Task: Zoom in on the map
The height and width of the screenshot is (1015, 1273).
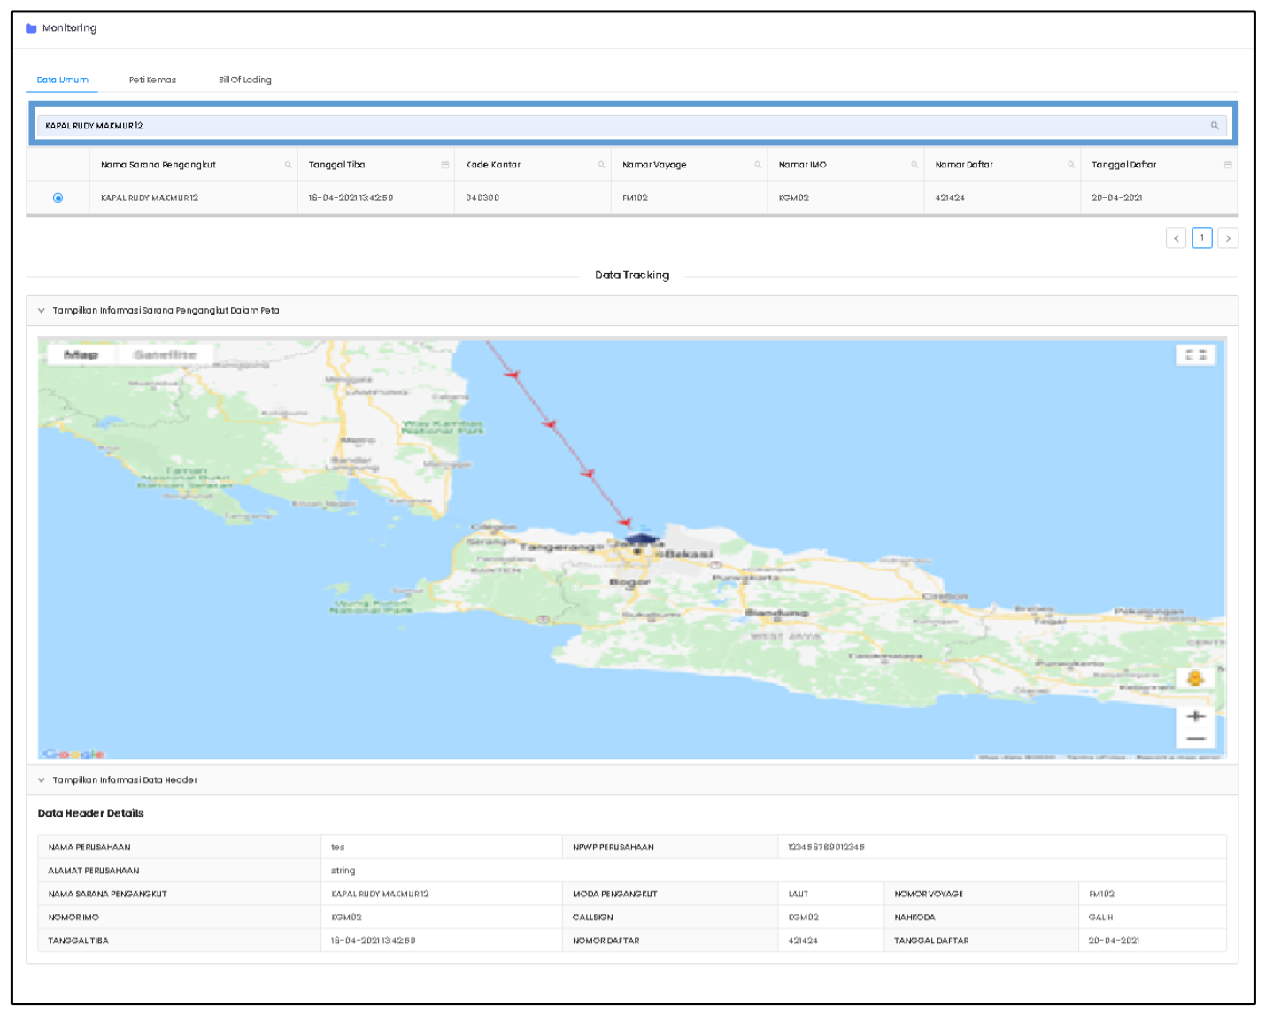Action: click(x=1195, y=716)
